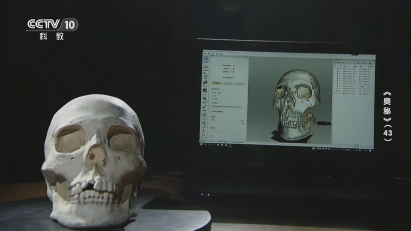Open the Measures ruler icon in sidebar
This screenshot has height=231, width=411.
(x=204, y=107)
